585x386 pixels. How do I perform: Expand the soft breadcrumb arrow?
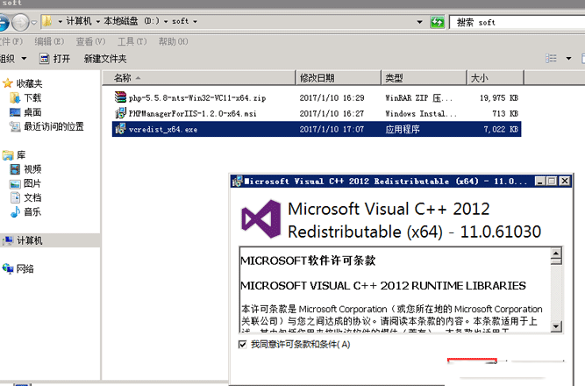pyautogui.click(x=195, y=22)
